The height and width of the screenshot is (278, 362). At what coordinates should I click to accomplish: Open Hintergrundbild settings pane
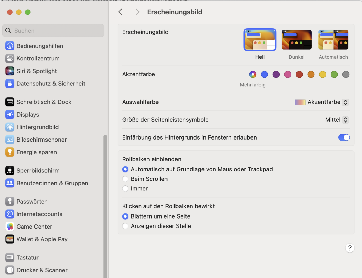pyautogui.click(x=38, y=127)
